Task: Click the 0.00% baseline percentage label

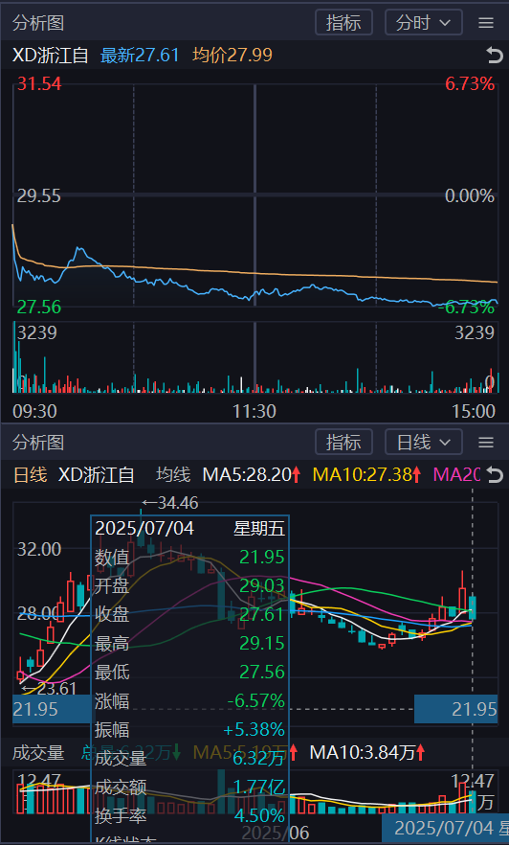Action: coord(469,196)
